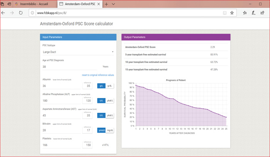Click the browser forward arrow

click(12, 13)
